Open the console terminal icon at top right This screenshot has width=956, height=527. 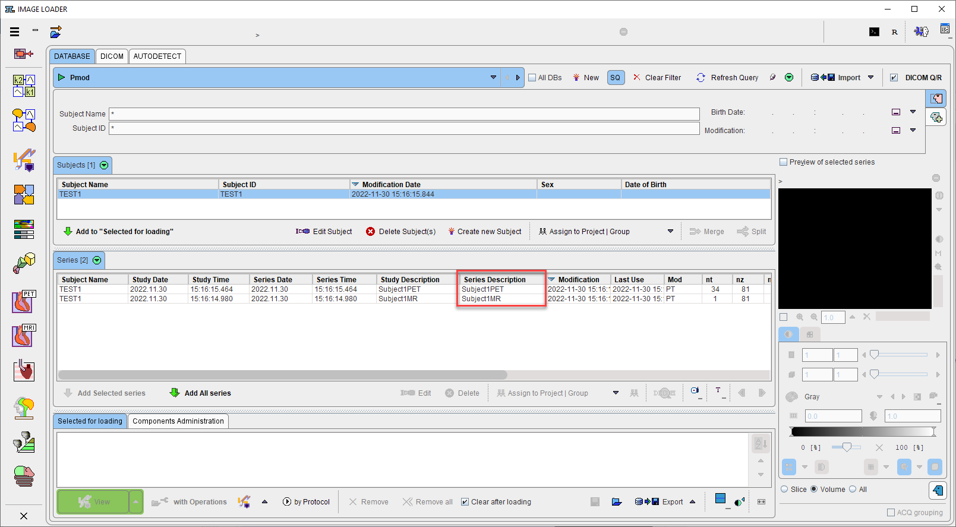tap(874, 32)
